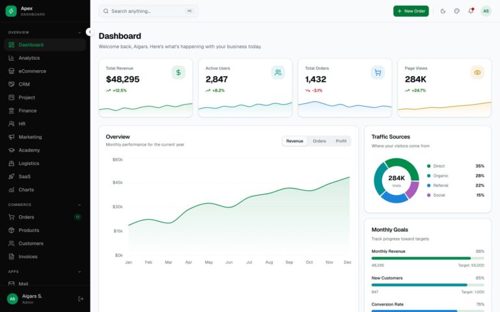Switch Overview chart to Profit tab
The height and width of the screenshot is (312, 500).
[341, 141]
